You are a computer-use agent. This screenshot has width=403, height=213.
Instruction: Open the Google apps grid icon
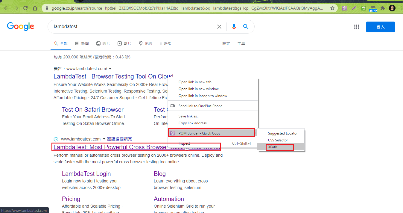pos(356,27)
